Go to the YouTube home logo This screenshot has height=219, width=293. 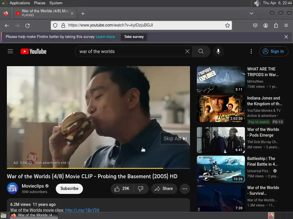point(33,51)
